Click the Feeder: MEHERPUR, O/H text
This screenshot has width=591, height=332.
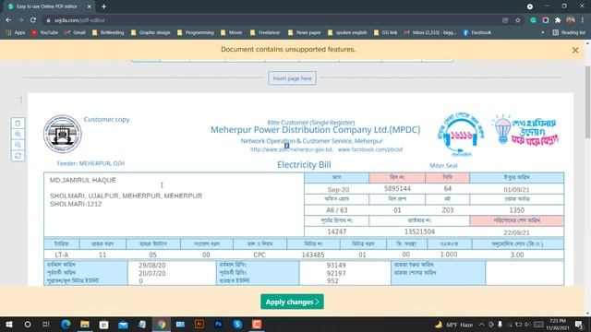point(90,163)
